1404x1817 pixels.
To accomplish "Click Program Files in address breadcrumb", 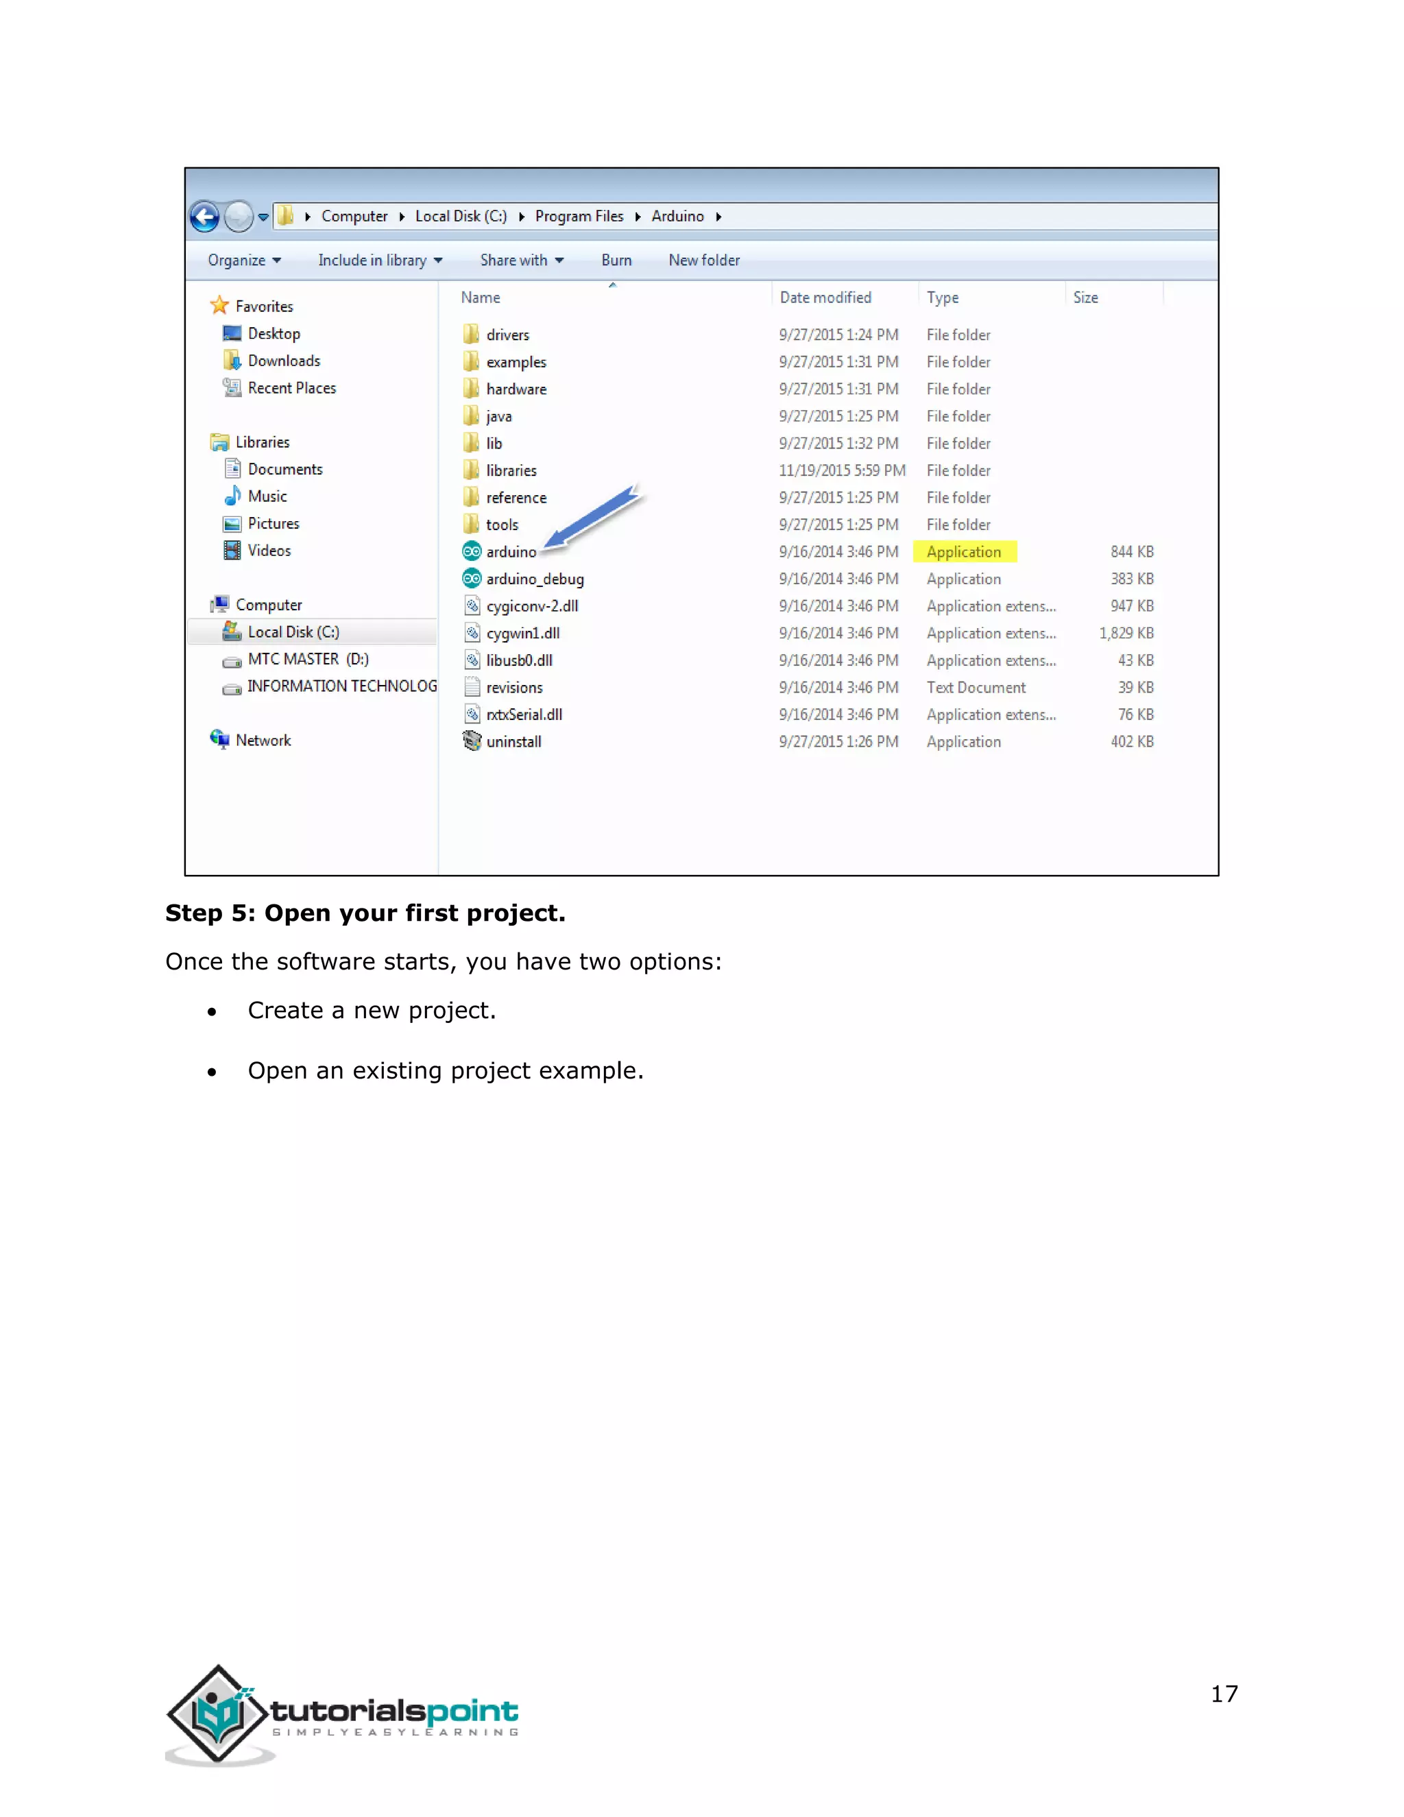I will tap(579, 216).
